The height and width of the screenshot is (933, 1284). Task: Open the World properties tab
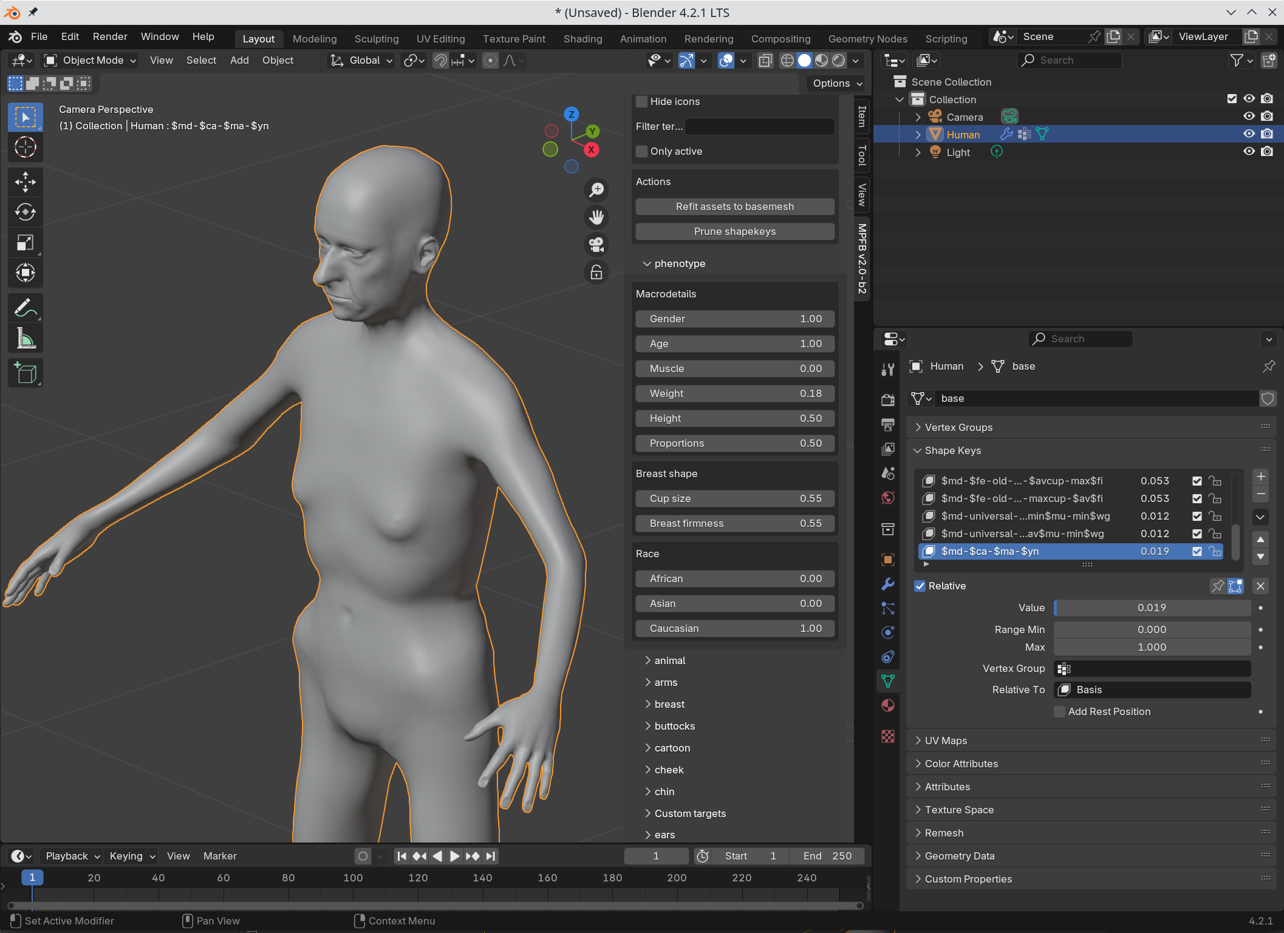pos(888,498)
